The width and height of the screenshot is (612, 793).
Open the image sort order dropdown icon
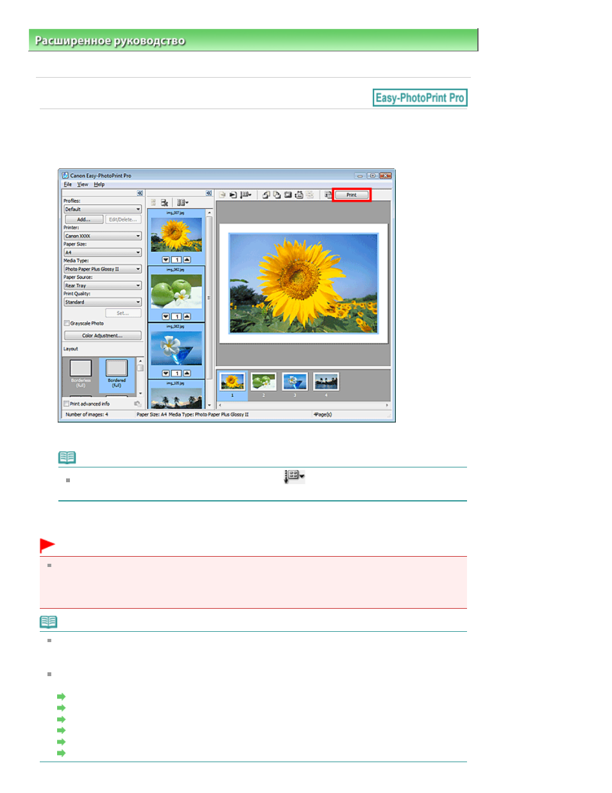182,202
